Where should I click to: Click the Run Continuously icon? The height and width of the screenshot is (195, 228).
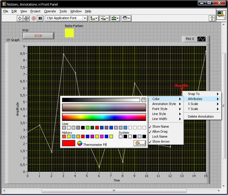tap(26, 18)
